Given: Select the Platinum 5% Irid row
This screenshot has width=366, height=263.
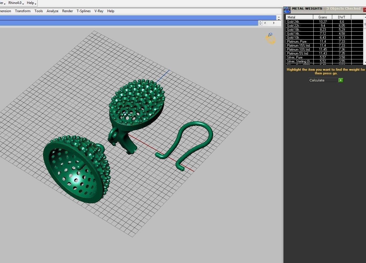Looking at the screenshot, I should 324,53.
